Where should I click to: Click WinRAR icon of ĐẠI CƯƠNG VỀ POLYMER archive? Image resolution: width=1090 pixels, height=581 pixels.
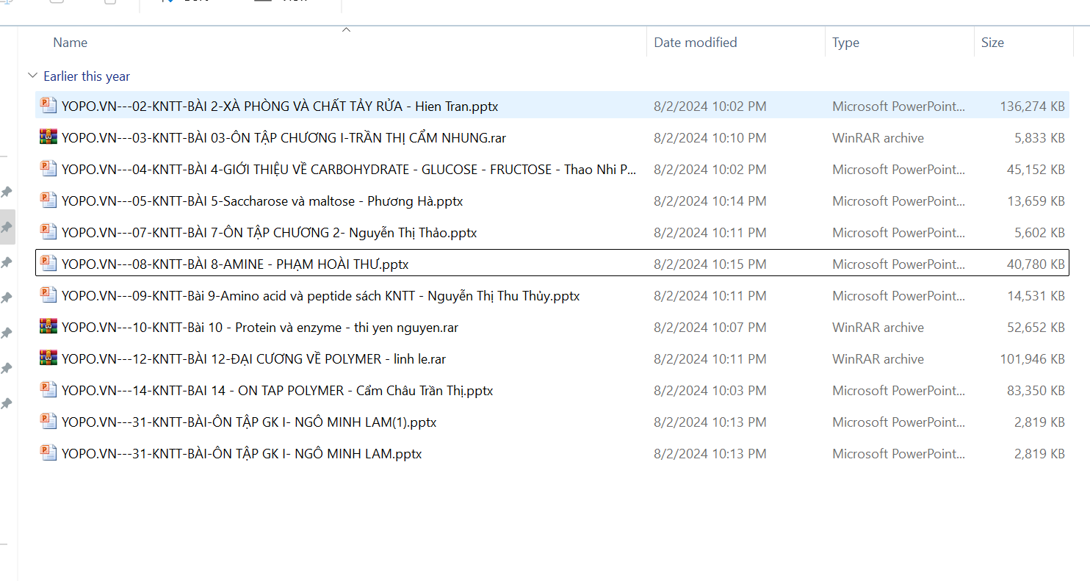pyautogui.click(x=48, y=358)
